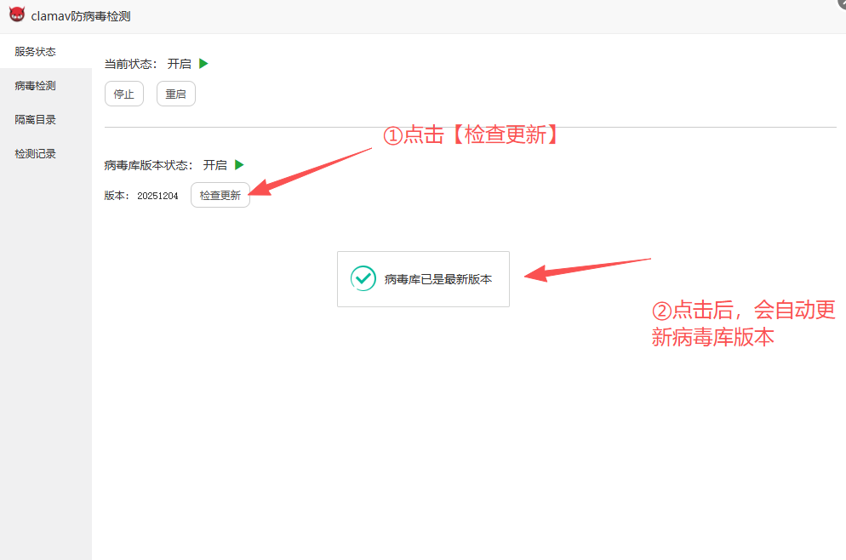This screenshot has height=560, width=846.
Task: Open the 隔离目录 sidebar tab
Action: (36, 120)
